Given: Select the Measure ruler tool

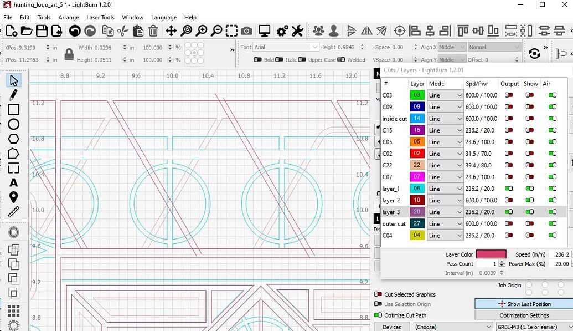Looking at the screenshot, I should click(x=13, y=211).
